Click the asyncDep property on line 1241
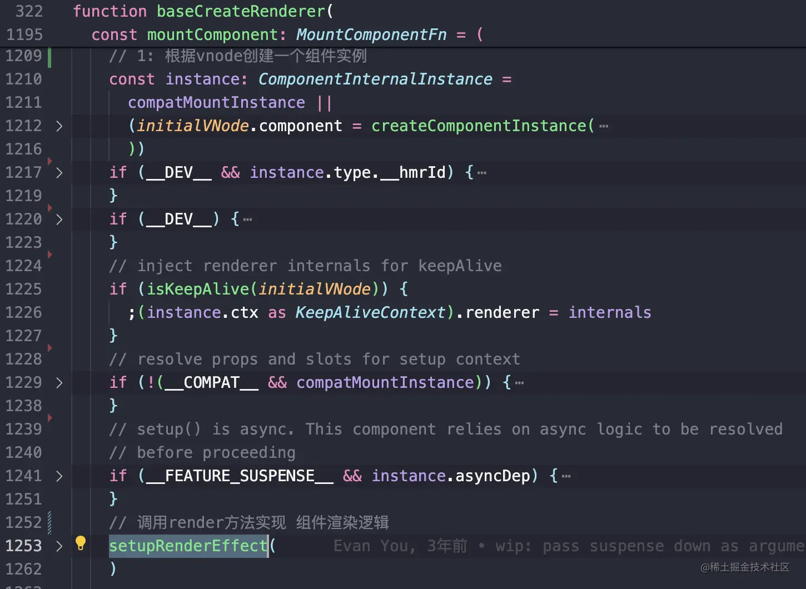806x589 pixels. [x=493, y=476]
